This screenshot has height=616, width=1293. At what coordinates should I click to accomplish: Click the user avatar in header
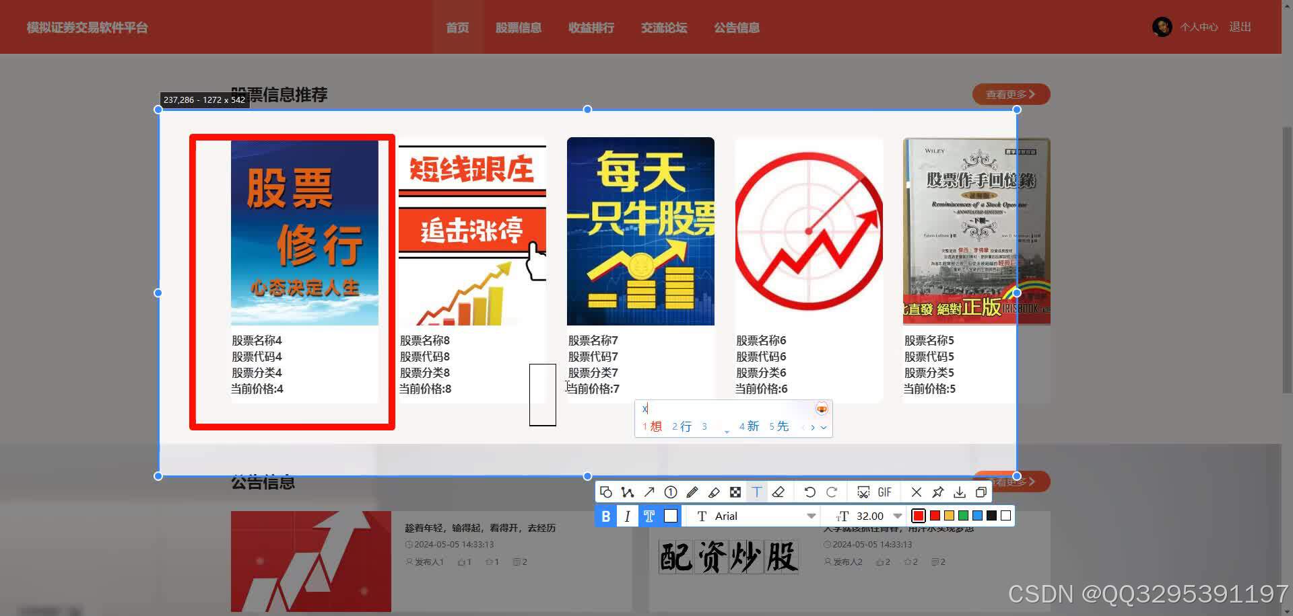[x=1162, y=27]
